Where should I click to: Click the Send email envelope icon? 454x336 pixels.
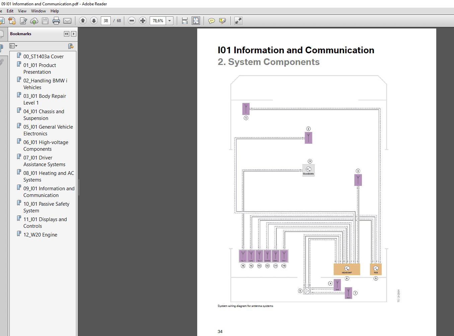pyautogui.click(x=67, y=21)
